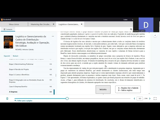This screenshot has width=160, height=120.
Task: Go to Etapa 3: Benchmarking Preliminar
Action: pyautogui.click(x=30, y=64)
